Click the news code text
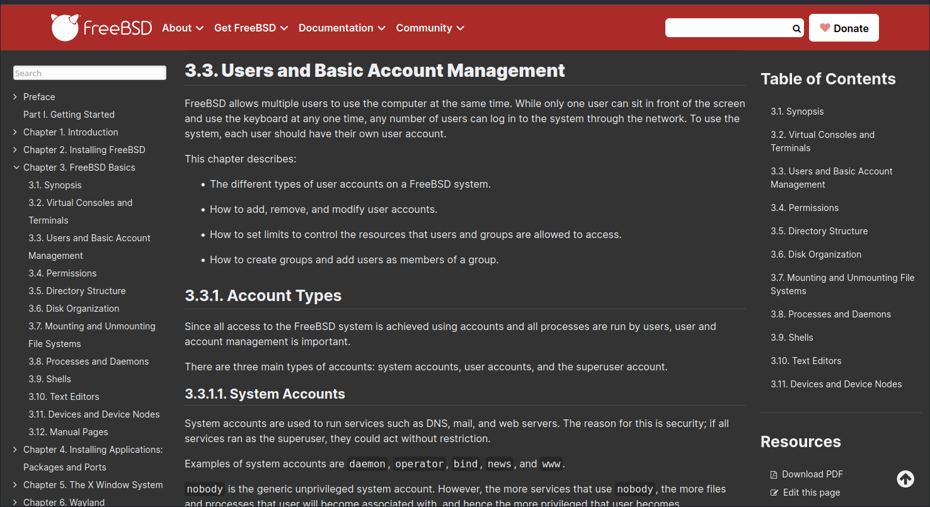 click(x=500, y=464)
